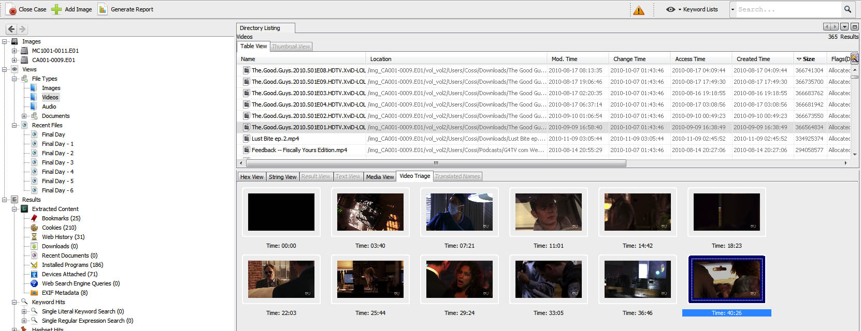The width and height of the screenshot is (861, 331).
Task: Collapse the Recent Files node
Action: (x=15, y=125)
